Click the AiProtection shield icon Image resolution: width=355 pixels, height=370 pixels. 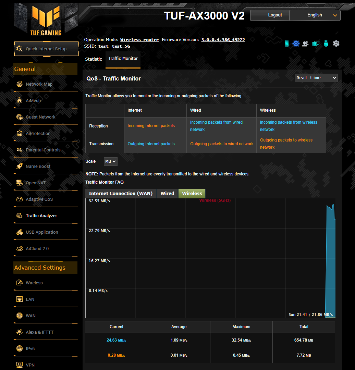pyautogui.click(x=19, y=134)
